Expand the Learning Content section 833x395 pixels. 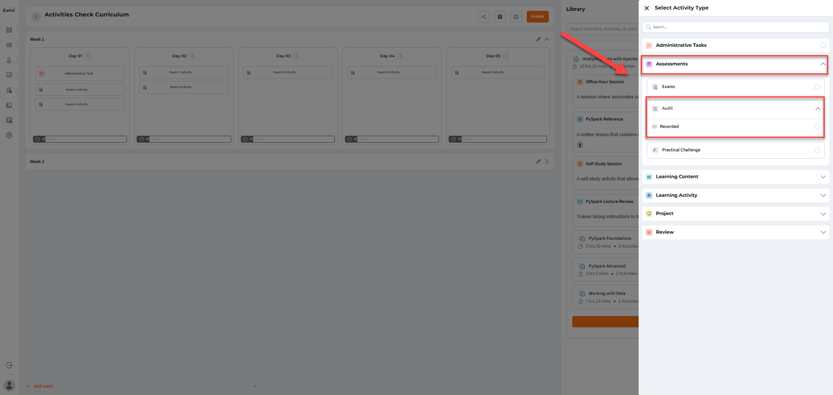coord(823,177)
